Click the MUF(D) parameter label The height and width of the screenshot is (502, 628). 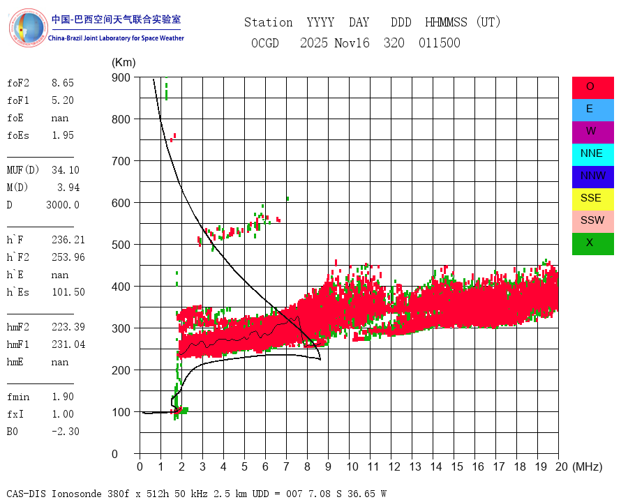point(23,169)
